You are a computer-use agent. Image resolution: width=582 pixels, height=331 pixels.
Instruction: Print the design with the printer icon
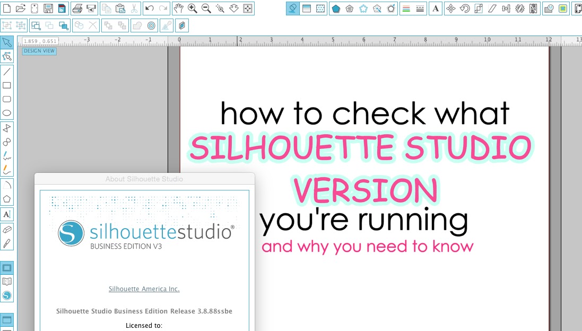pyautogui.click(x=77, y=8)
